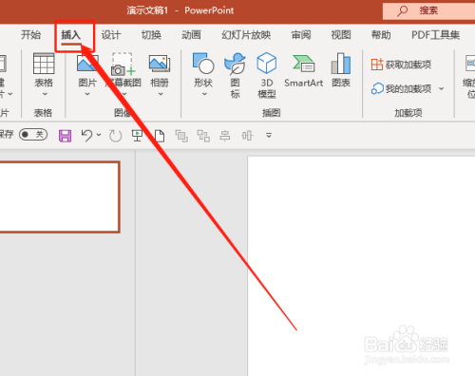Expand the Undo history dropdown
This screenshot has height=376, width=475.
[x=99, y=135]
